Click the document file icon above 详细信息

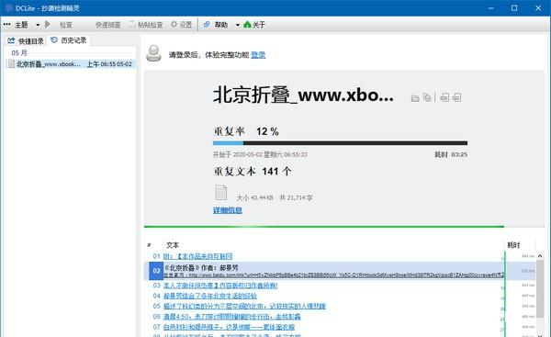click(220, 193)
